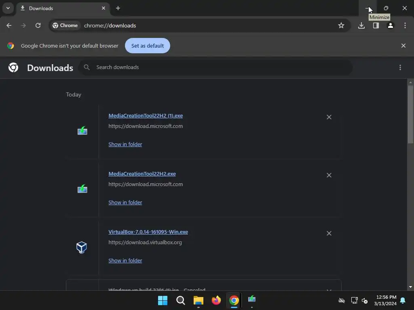Image resolution: width=414 pixels, height=310 pixels.
Task: Go back to the previous page
Action: [9, 25]
